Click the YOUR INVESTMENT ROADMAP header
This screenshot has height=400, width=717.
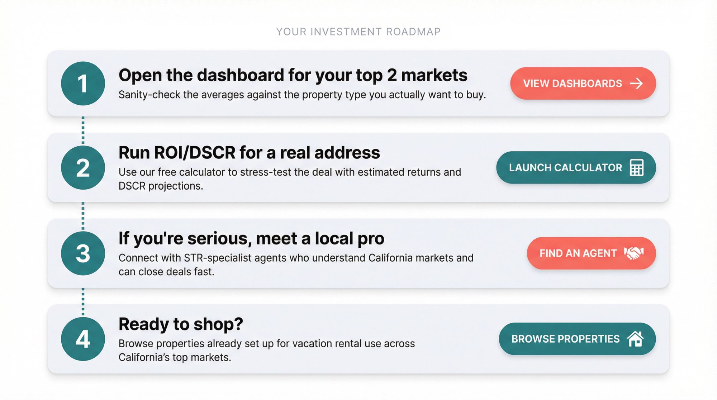click(x=358, y=32)
